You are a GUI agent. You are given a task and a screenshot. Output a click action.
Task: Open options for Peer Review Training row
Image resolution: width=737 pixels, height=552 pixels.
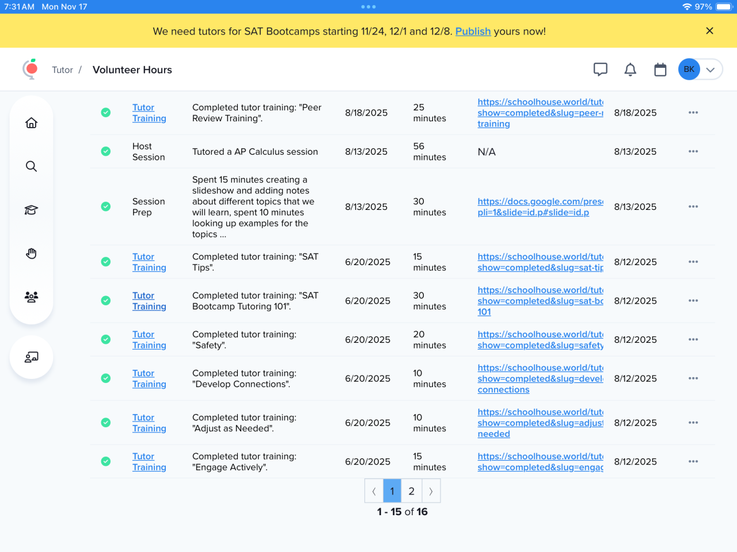pyautogui.click(x=693, y=113)
